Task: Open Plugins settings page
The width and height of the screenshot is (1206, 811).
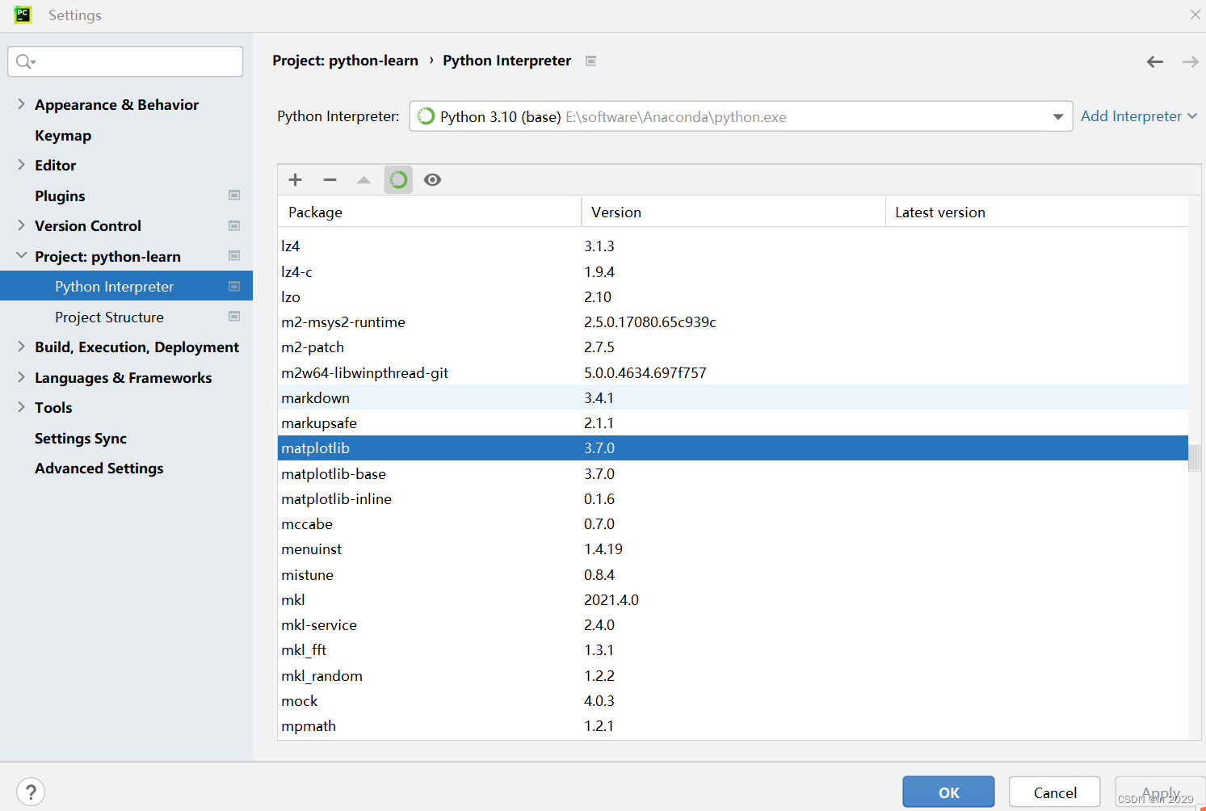Action: (60, 196)
